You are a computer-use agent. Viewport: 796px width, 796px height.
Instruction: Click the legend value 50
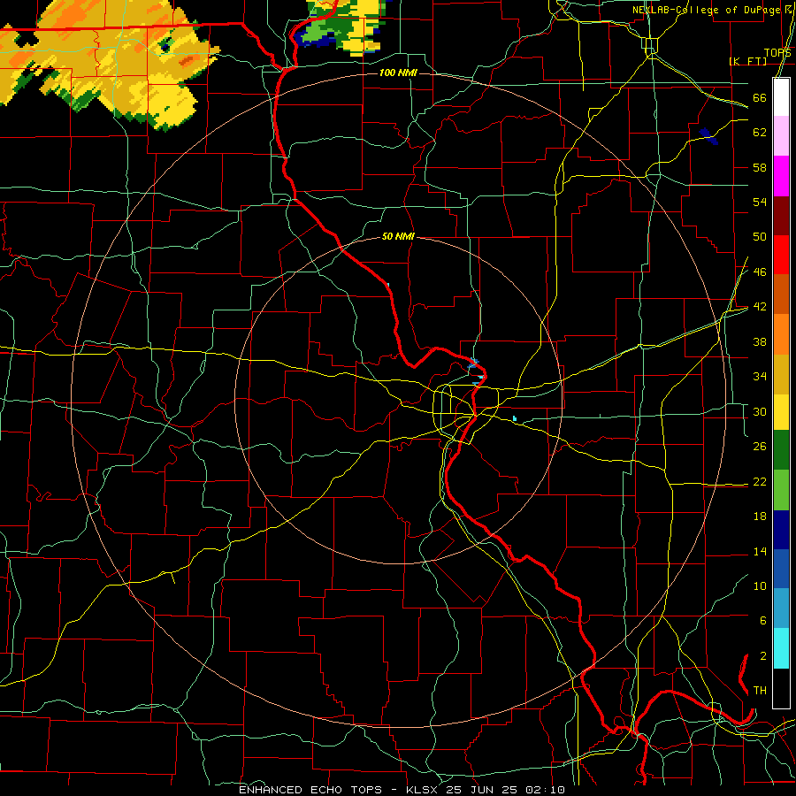760,237
